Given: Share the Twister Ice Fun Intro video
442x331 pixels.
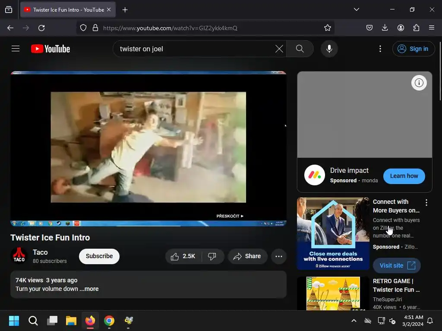Looking at the screenshot, I should (x=247, y=256).
